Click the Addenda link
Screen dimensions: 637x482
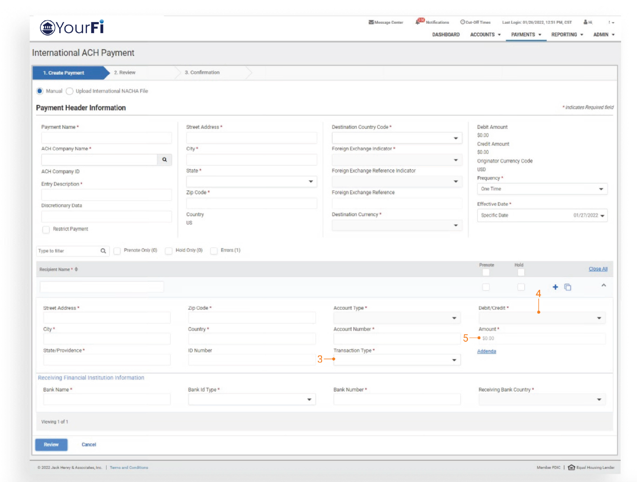pyautogui.click(x=486, y=351)
